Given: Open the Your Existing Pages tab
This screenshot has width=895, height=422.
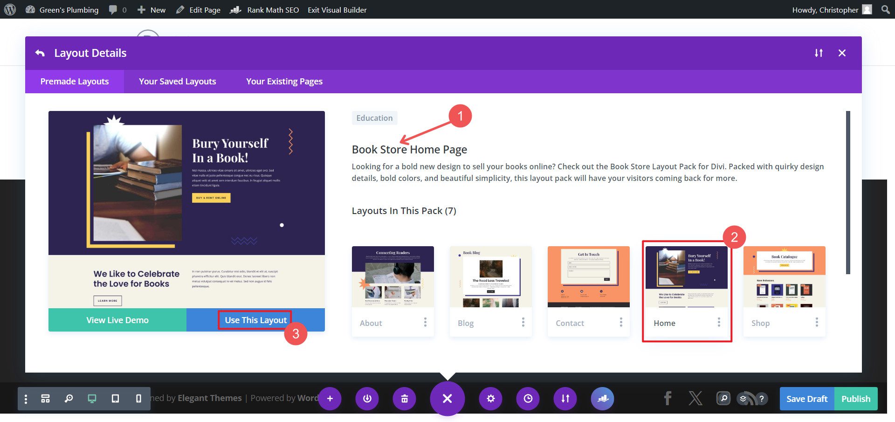Looking at the screenshot, I should pyautogui.click(x=284, y=81).
